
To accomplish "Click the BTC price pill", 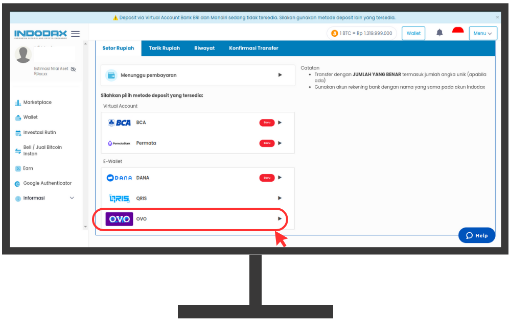I will pyautogui.click(x=362, y=33).
